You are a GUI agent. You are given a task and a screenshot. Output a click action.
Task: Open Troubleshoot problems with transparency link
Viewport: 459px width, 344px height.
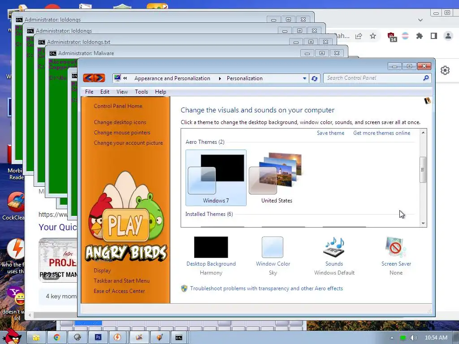pyautogui.click(x=266, y=288)
